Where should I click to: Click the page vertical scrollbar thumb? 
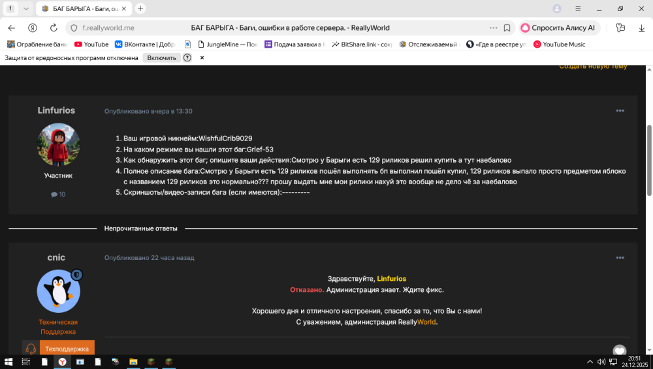pyautogui.click(x=649, y=161)
